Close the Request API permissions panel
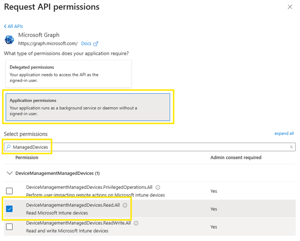300x241 pixels. coord(290,7)
